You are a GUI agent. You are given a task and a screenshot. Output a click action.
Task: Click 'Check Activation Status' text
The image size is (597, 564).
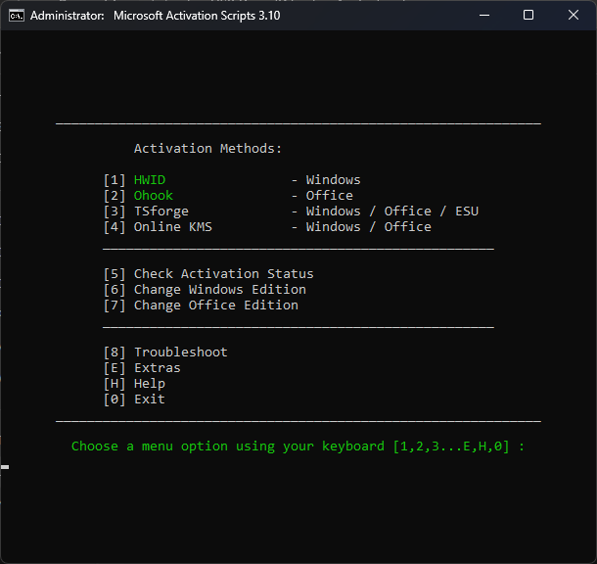pyautogui.click(x=224, y=274)
